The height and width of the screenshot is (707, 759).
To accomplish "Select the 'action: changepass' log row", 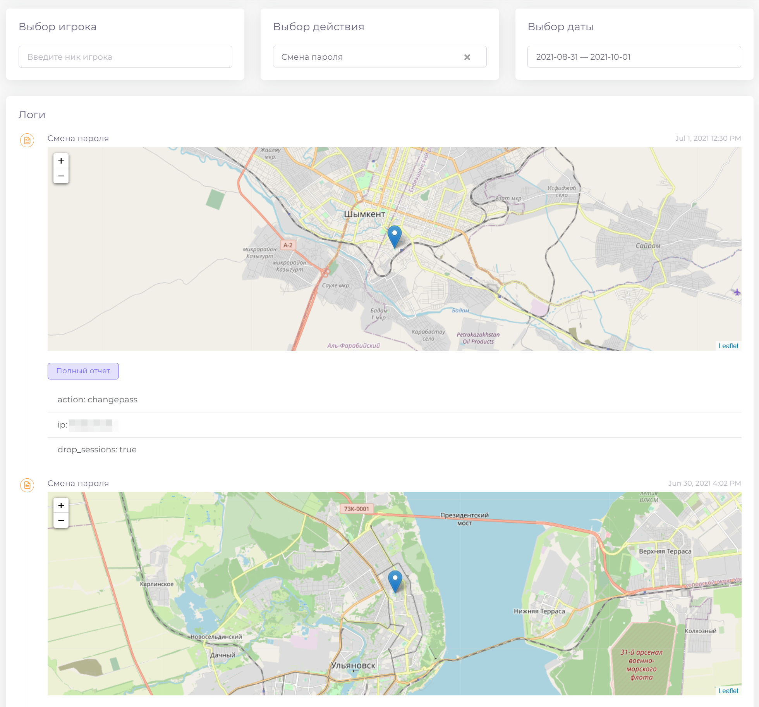I will coord(394,400).
